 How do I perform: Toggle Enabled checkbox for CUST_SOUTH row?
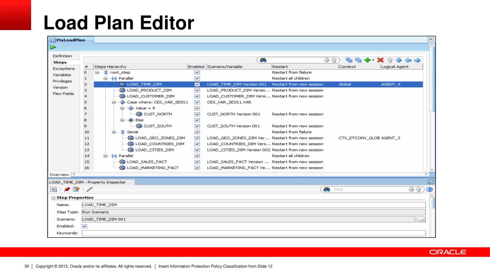(x=197, y=126)
